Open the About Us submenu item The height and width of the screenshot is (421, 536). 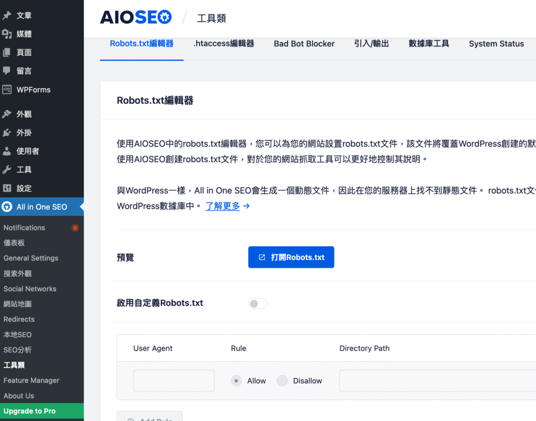point(18,396)
